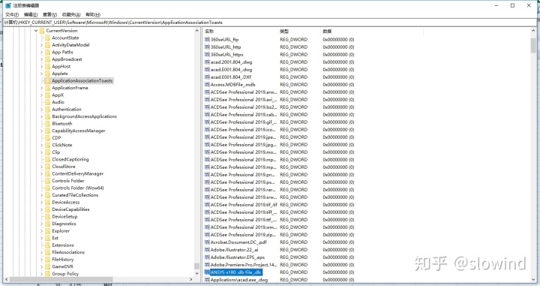This screenshot has height=286, width=540.
Task: Click the ApplicationFrame folder icon
Action: (47, 88)
